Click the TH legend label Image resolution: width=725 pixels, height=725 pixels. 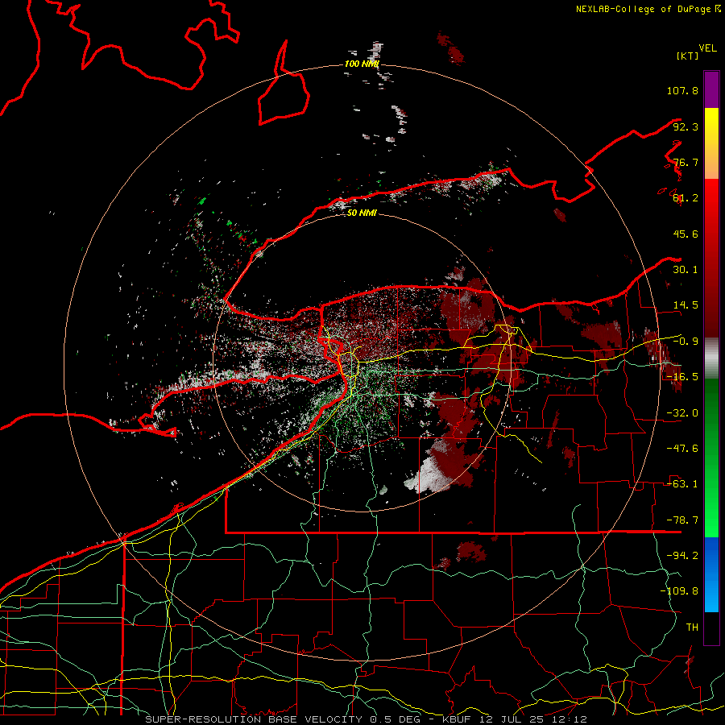[x=692, y=628]
